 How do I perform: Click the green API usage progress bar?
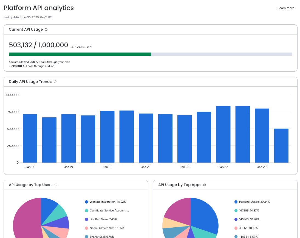click(x=80, y=54)
